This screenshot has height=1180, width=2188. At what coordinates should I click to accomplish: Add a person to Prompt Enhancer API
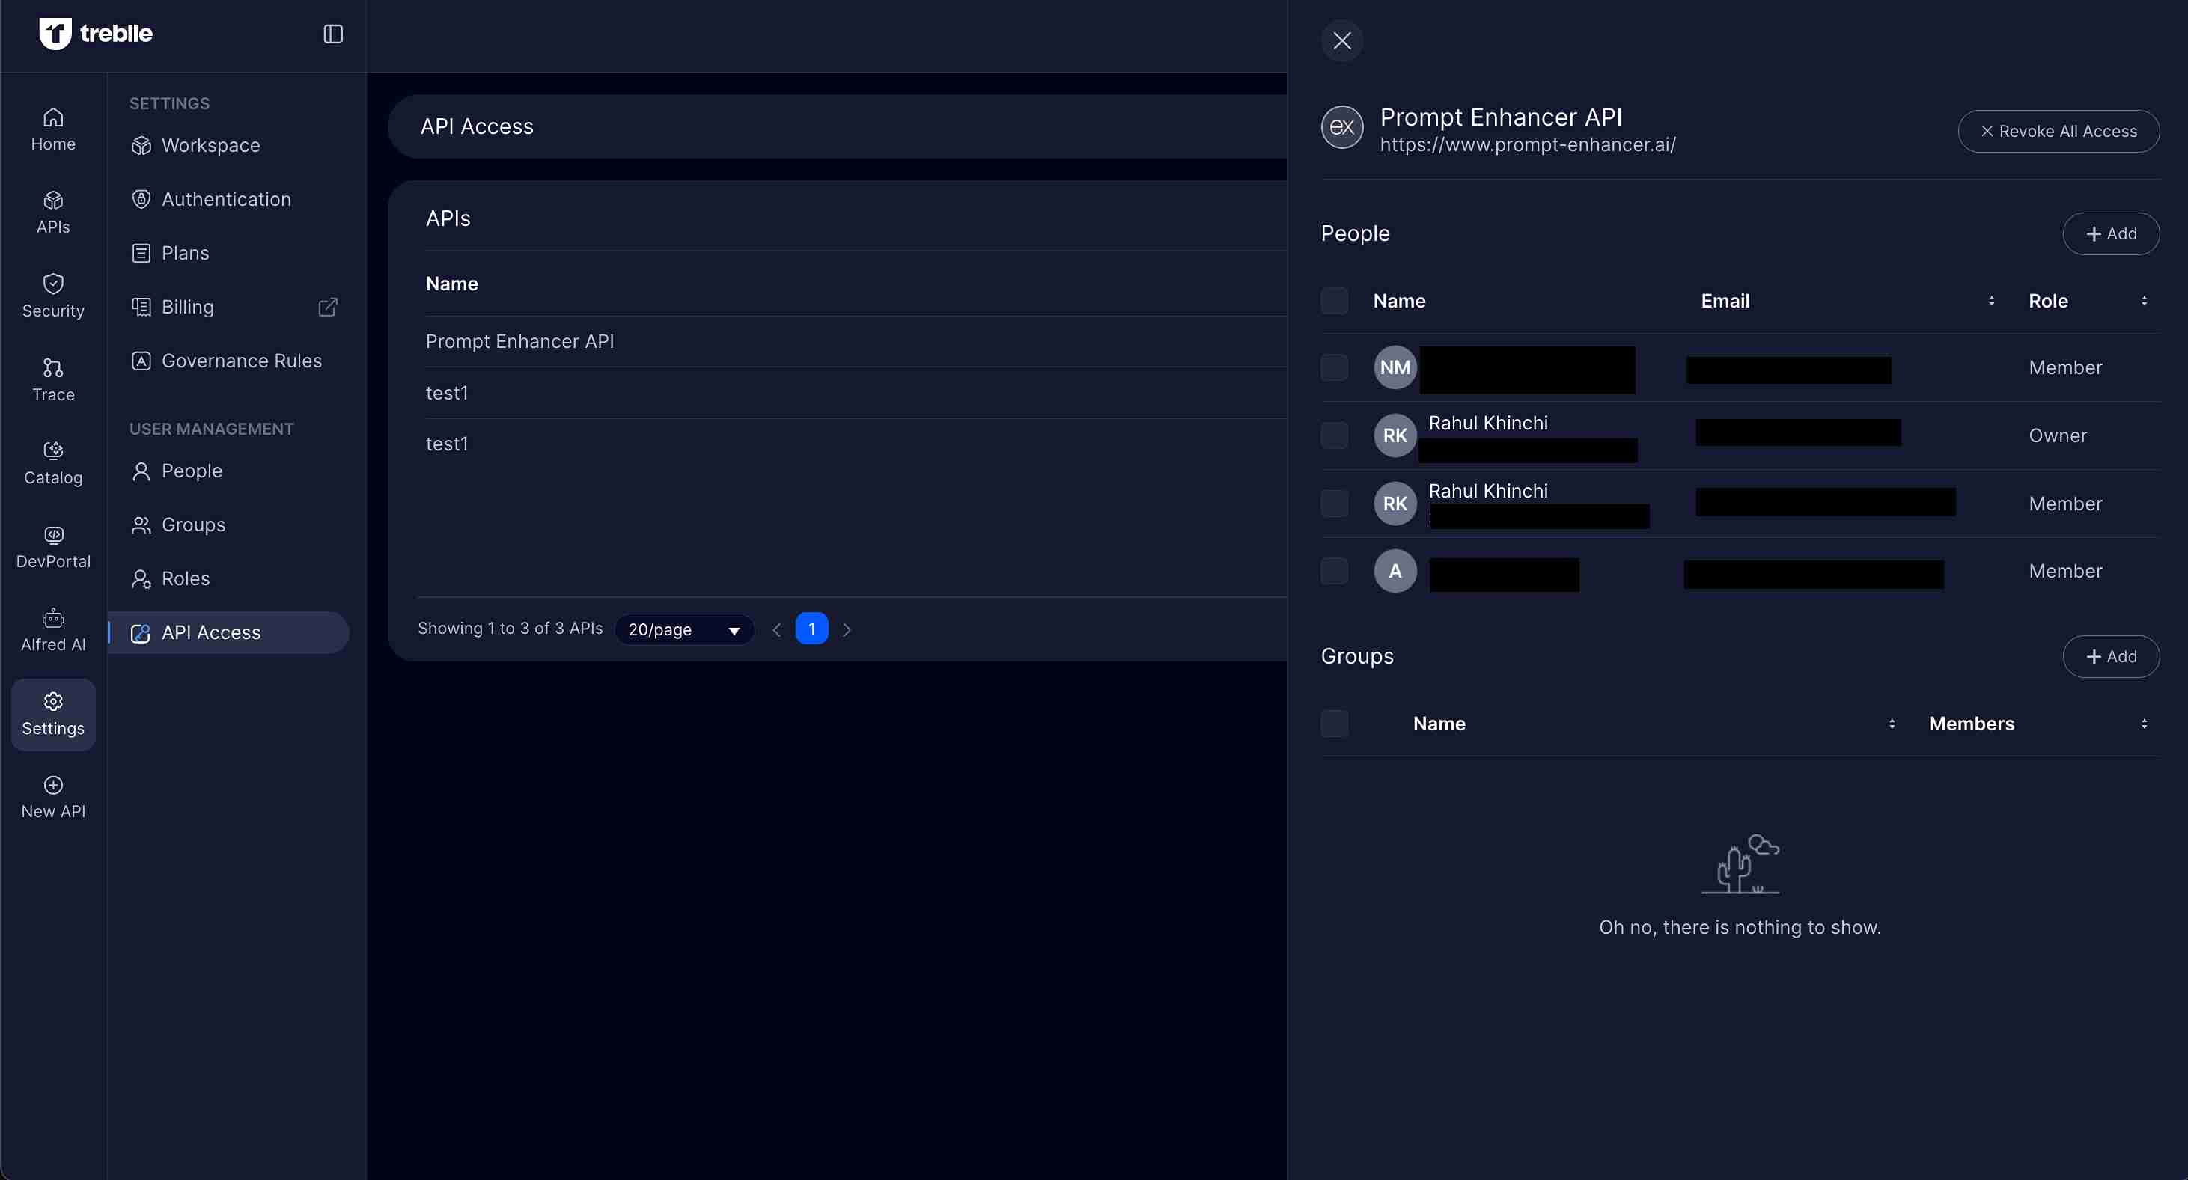(x=2112, y=233)
